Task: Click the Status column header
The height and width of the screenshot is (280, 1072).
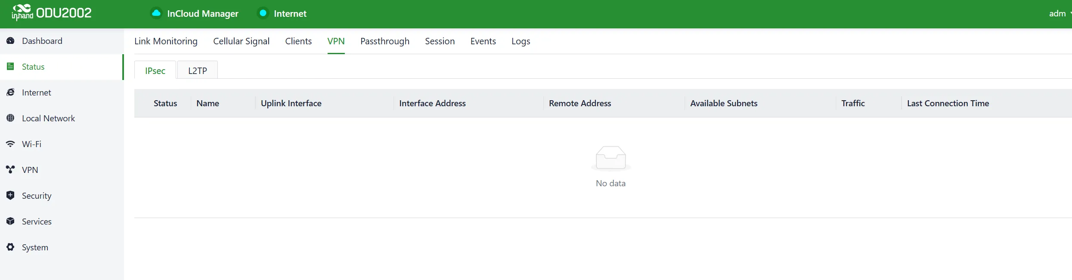Action: [165, 103]
